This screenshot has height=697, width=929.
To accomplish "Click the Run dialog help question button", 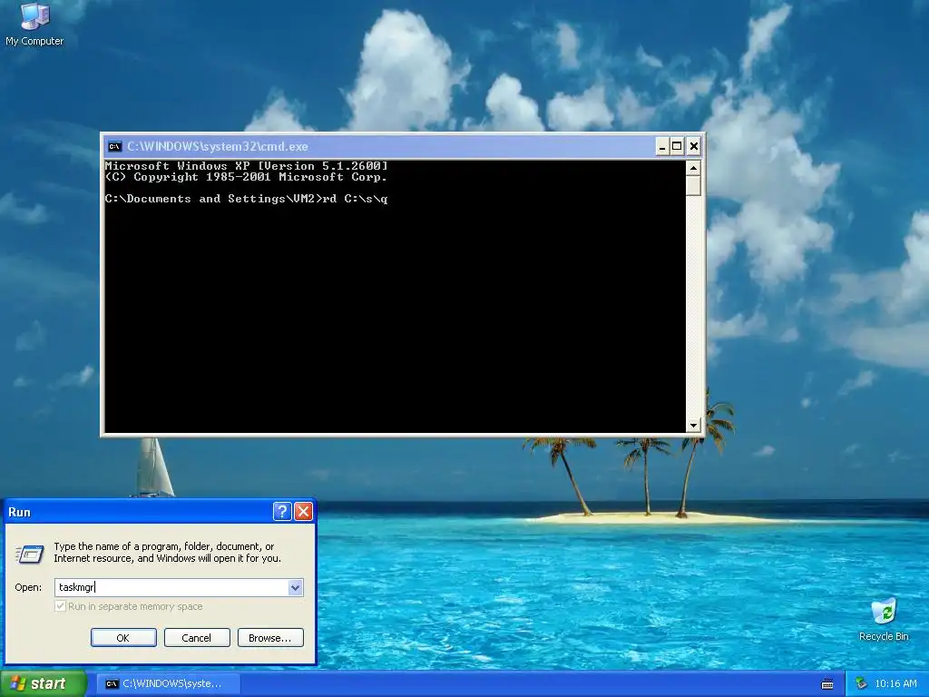I will pyautogui.click(x=282, y=512).
